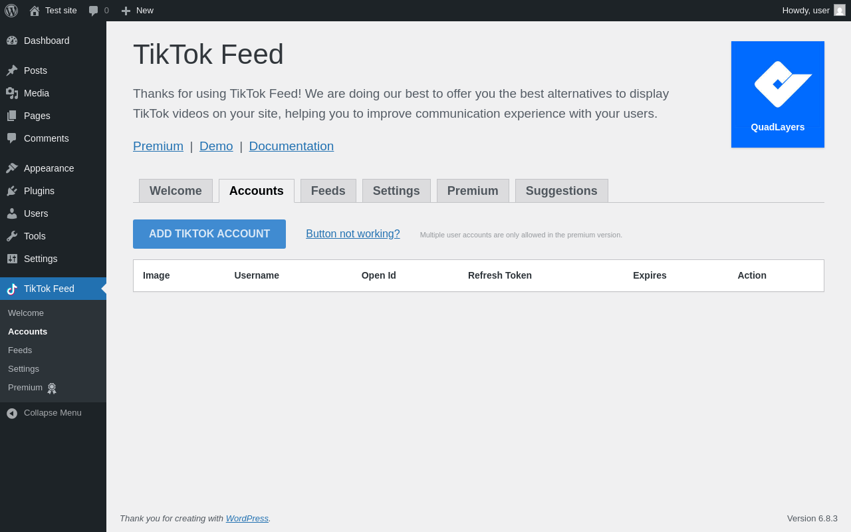Click the plus New icon

[x=126, y=11]
